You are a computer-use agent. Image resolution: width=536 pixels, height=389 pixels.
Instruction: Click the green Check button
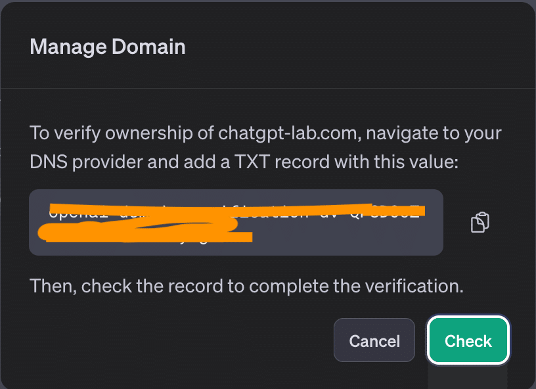coord(468,340)
